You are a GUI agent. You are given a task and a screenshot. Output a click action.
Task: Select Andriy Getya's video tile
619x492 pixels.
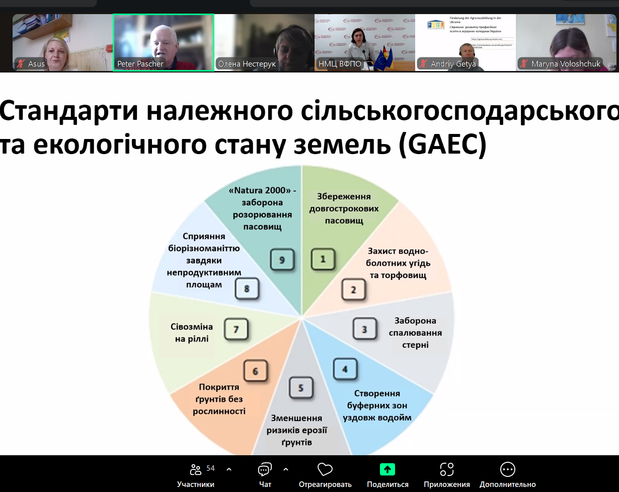466,42
